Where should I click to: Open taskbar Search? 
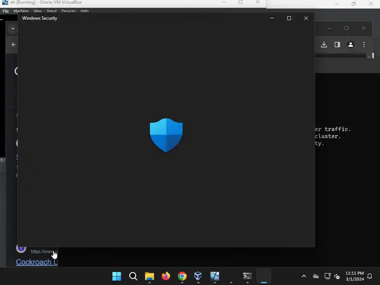pos(133,276)
